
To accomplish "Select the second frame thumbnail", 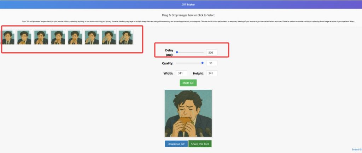I will pos(24,37).
